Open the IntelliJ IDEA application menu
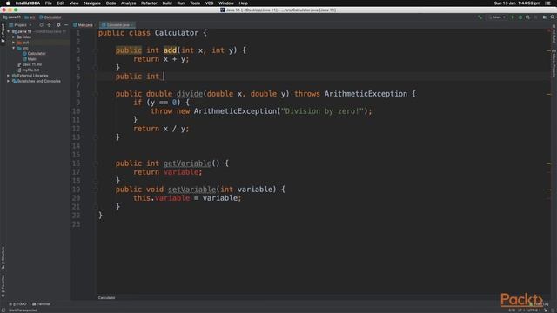557x313 pixels. tap(28, 3)
